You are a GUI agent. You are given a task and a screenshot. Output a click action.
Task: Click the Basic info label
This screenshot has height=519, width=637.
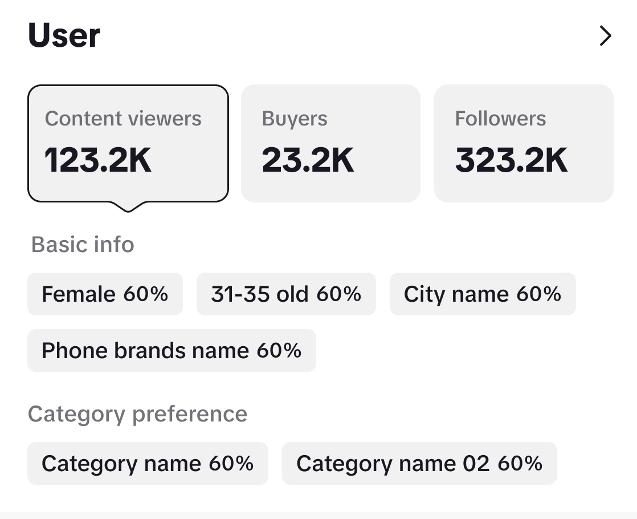[83, 245]
